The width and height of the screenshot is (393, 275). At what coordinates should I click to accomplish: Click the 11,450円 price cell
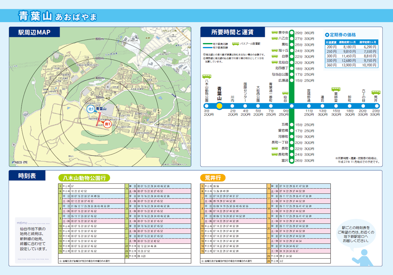click(x=348, y=56)
